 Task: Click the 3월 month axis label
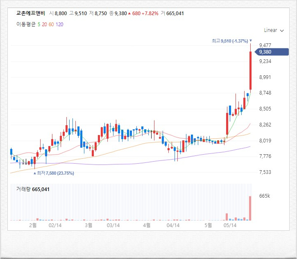[x=88, y=225]
